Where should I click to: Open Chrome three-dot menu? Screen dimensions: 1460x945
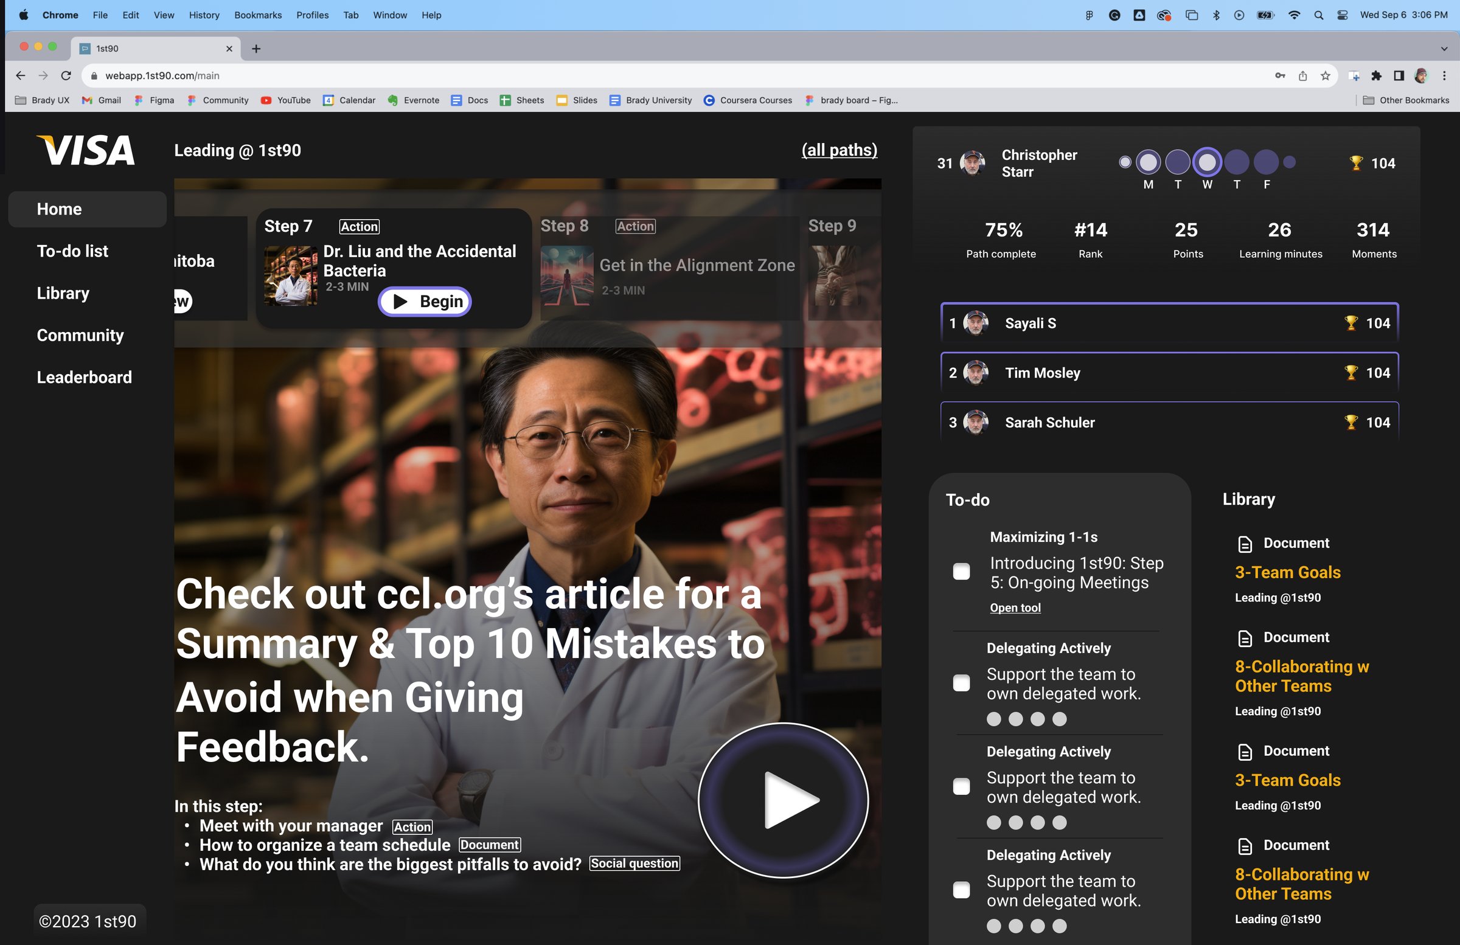point(1444,75)
